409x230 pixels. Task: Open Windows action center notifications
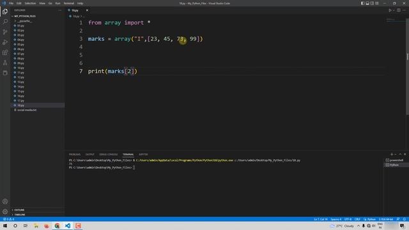[402, 226]
